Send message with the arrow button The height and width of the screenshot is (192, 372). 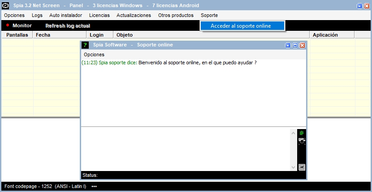(302, 167)
